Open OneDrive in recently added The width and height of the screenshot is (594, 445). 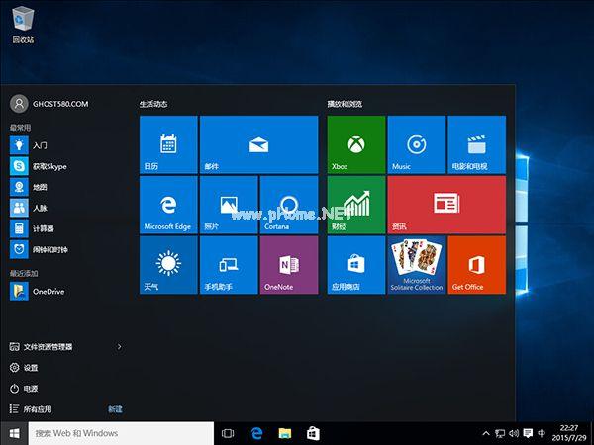click(x=66, y=292)
